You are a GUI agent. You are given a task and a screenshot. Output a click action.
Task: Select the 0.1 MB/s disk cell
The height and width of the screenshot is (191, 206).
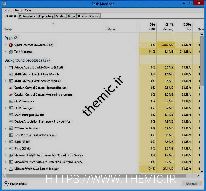coord(184,51)
